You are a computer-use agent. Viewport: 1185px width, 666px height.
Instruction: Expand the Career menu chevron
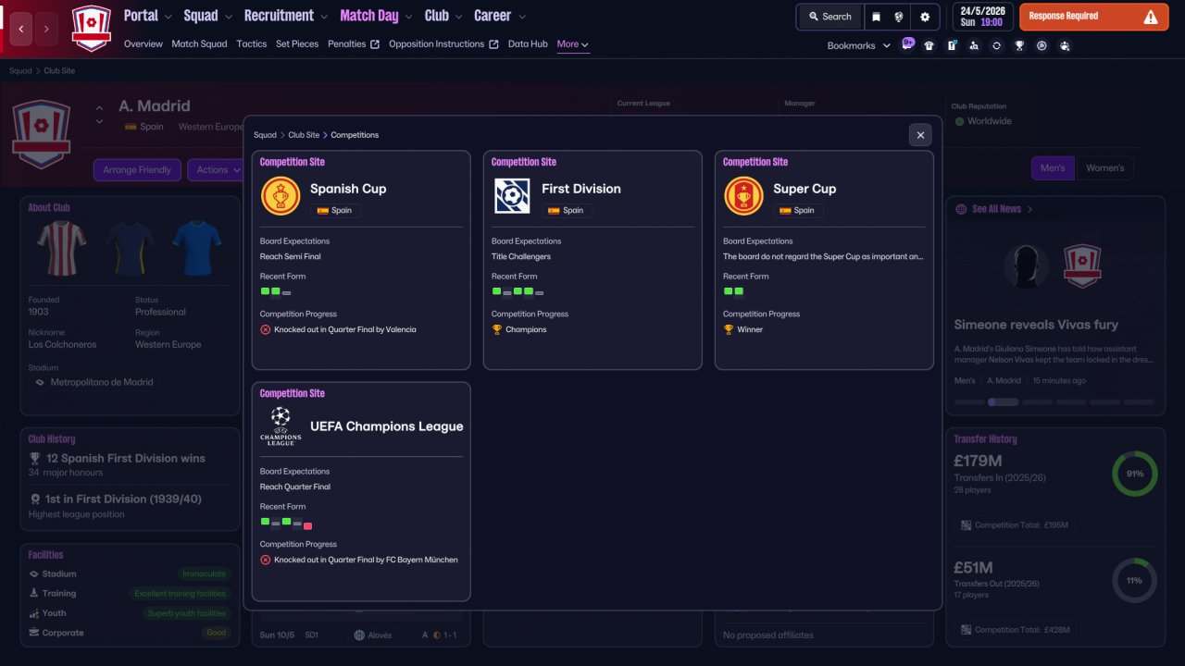tap(522, 17)
